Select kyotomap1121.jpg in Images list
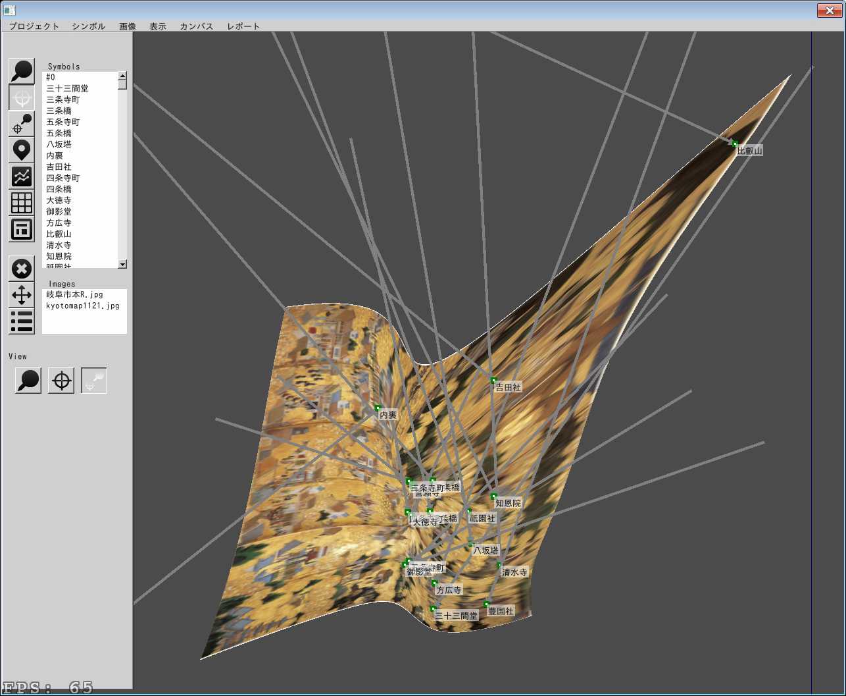The height and width of the screenshot is (696, 846). point(84,306)
